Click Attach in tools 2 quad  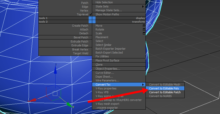[84, 29]
